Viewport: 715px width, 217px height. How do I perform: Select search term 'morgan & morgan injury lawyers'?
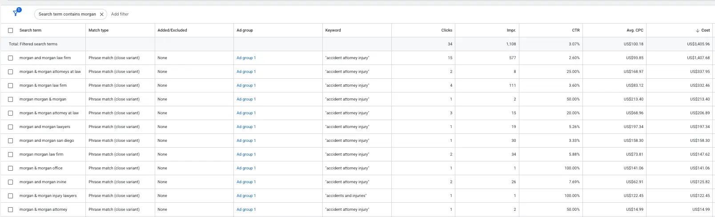pos(48,196)
